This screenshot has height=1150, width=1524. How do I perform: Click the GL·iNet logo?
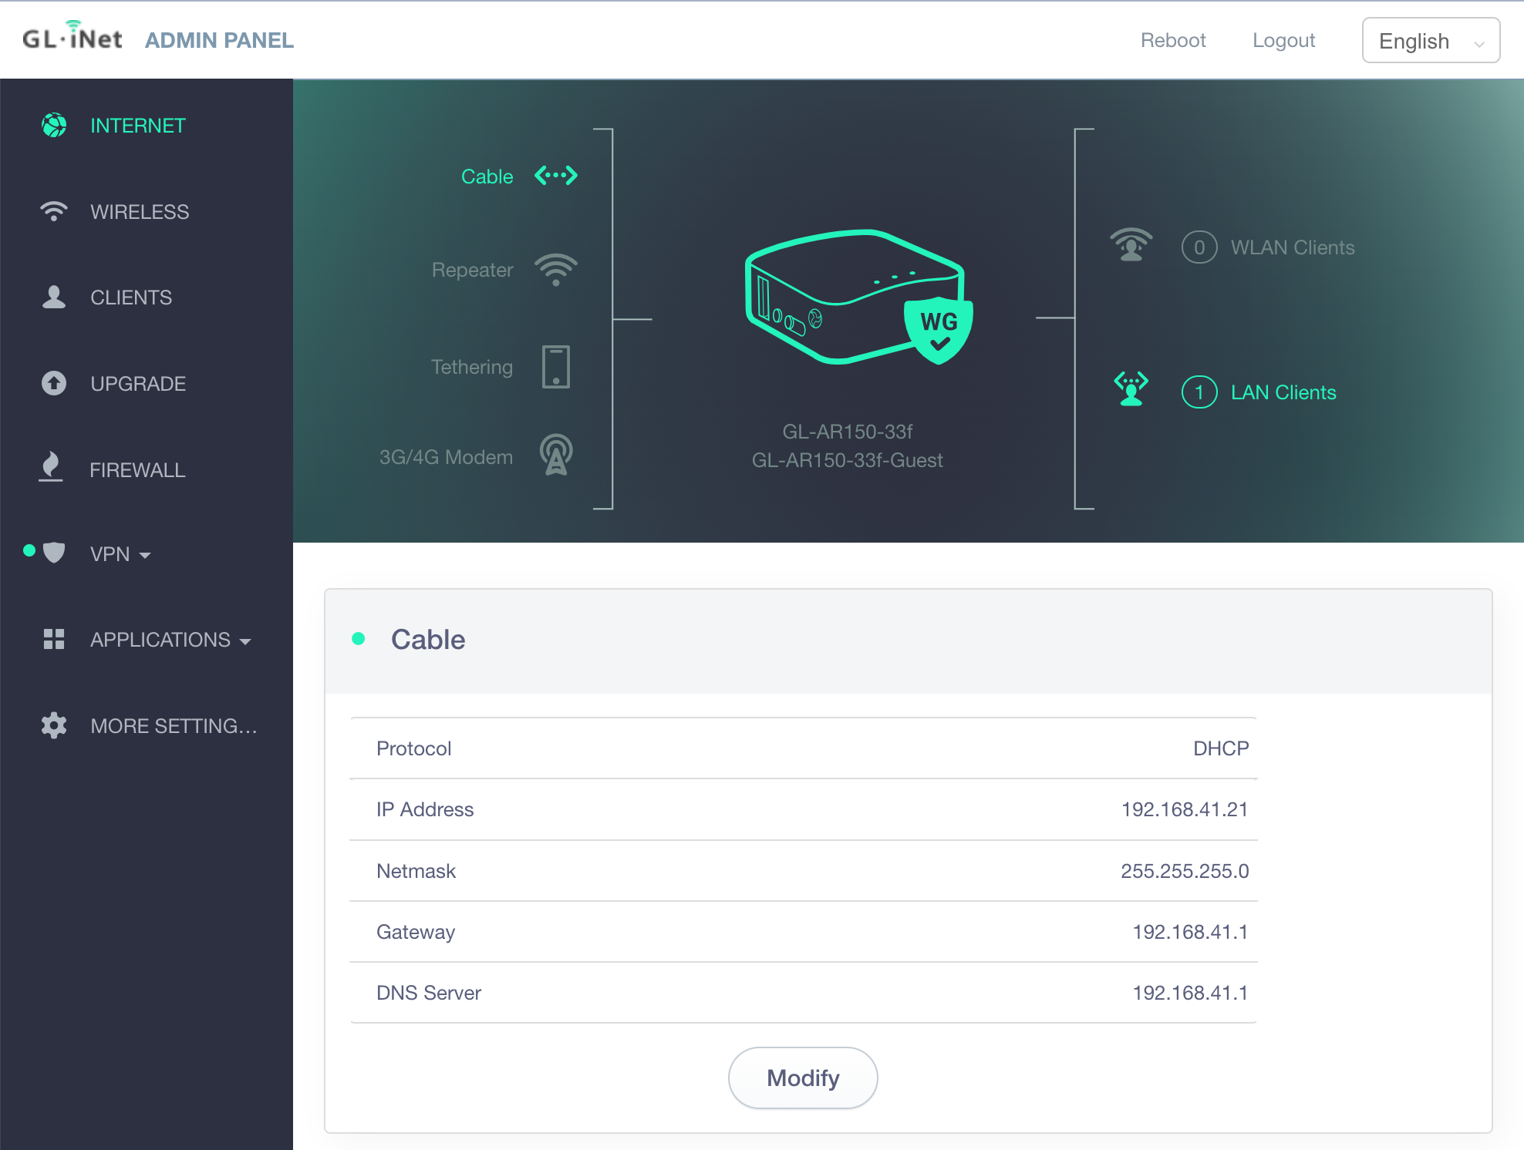[72, 37]
